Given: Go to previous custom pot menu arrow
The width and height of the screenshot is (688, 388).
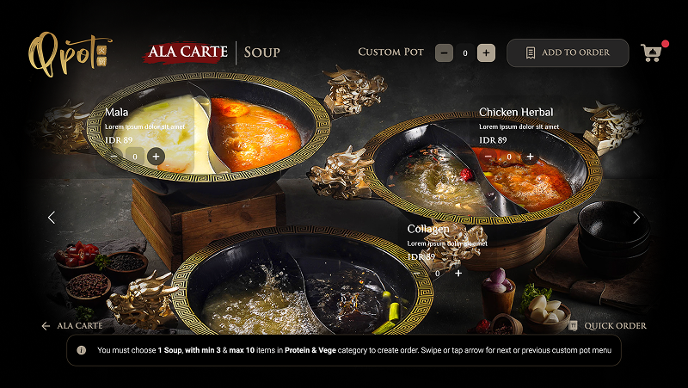Looking at the screenshot, I should pyautogui.click(x=52, y=218).
